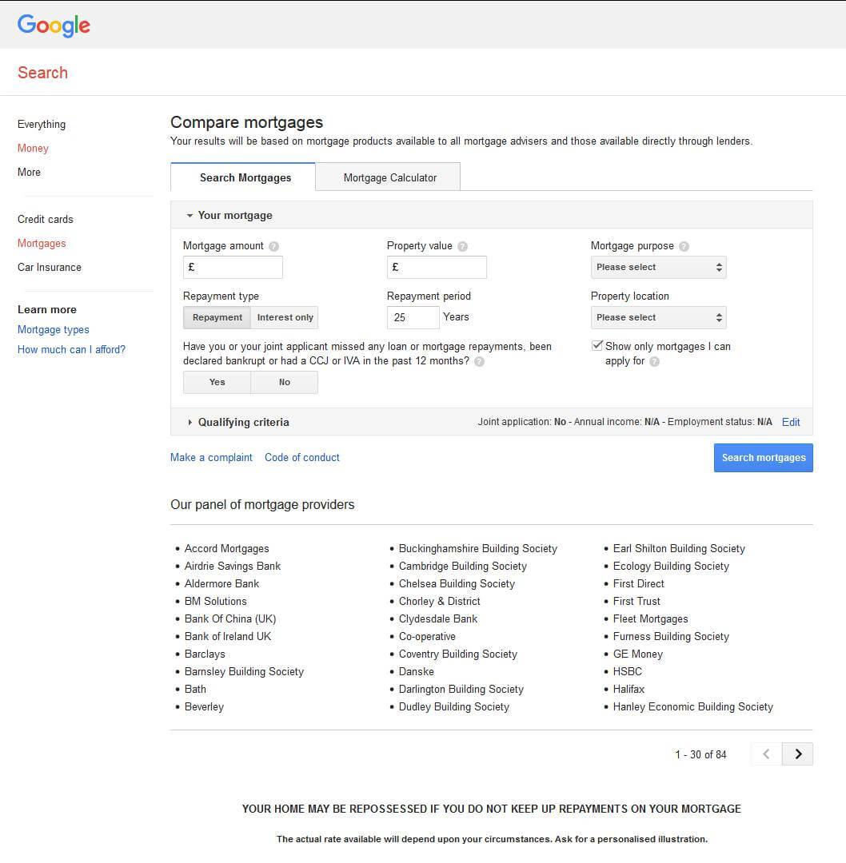
Task: Click 'Cambridge Building Society' provider
Action: click(x=463, y=567)
